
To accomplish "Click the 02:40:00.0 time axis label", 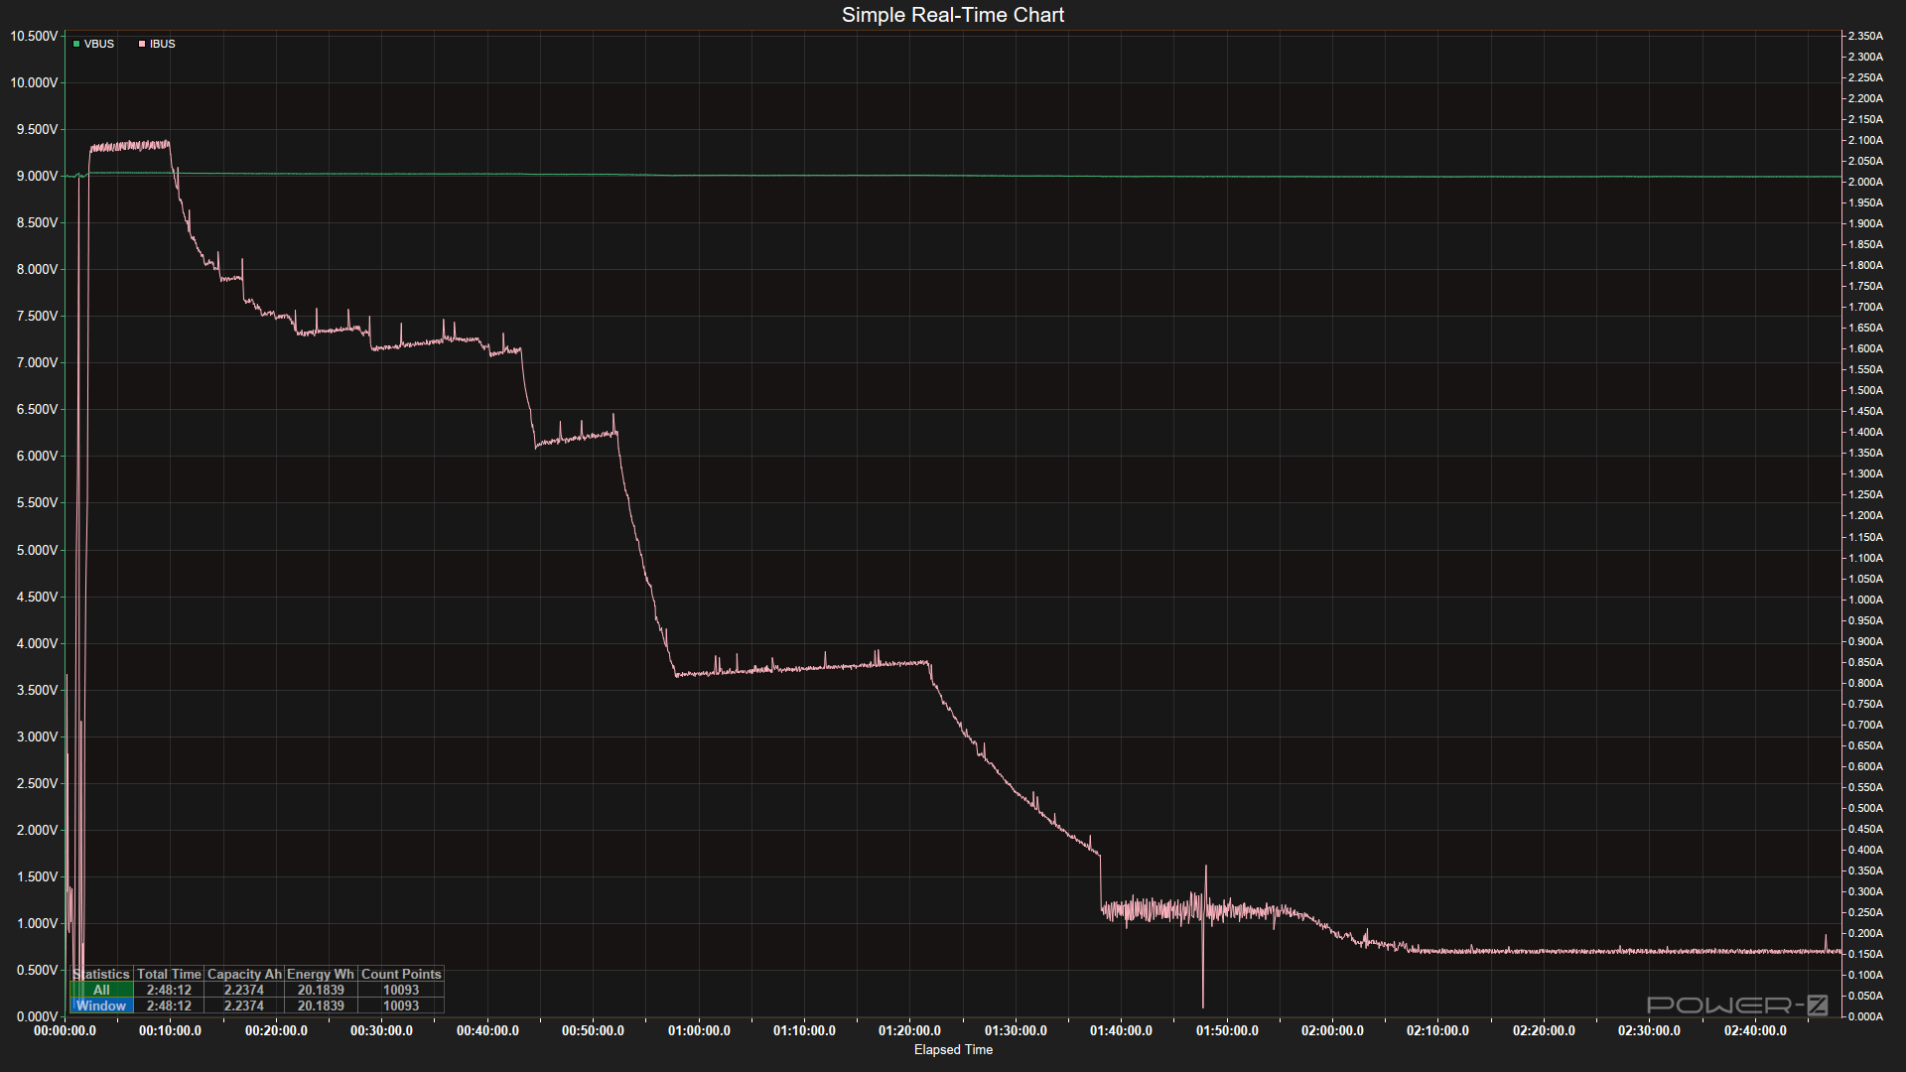I will [1755, 1030].
